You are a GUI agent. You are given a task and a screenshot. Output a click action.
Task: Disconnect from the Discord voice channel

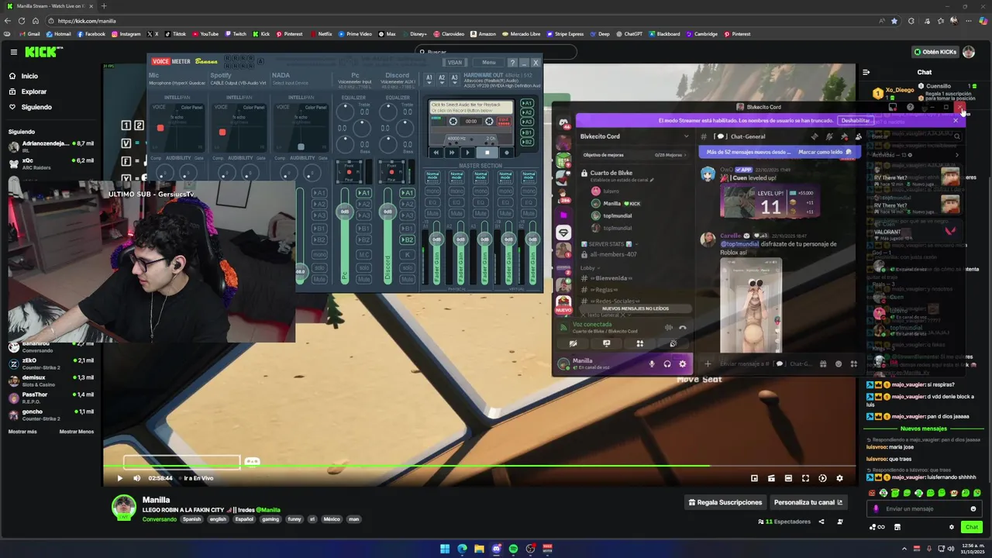point(683,328)
